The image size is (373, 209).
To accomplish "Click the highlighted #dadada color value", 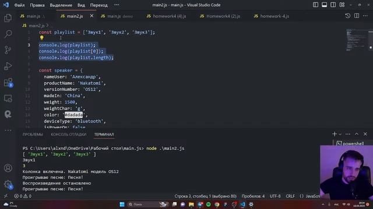I will coord(74,115).
